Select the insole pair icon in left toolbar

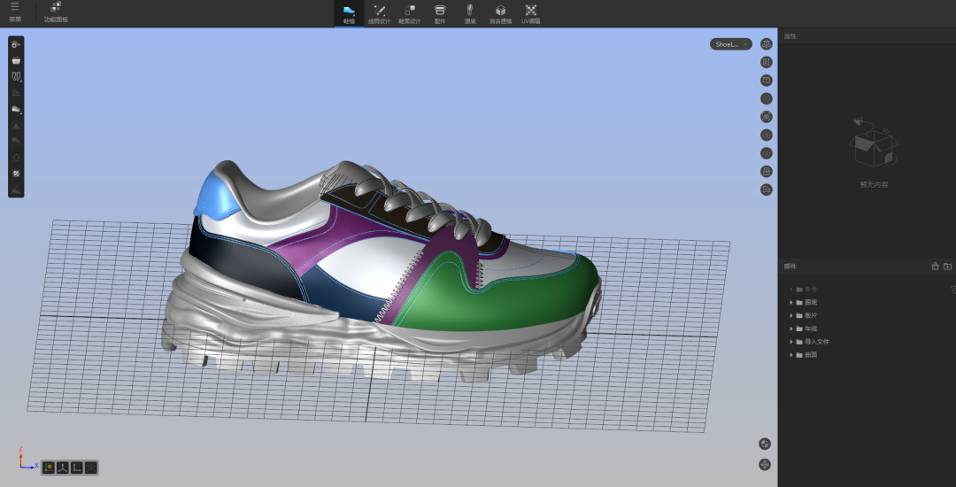pos(16,77)
